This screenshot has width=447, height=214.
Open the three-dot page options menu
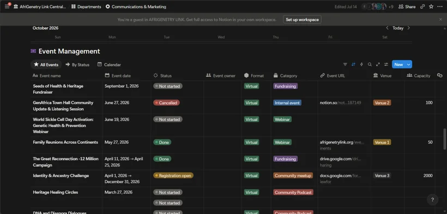(x=439, y=7)
